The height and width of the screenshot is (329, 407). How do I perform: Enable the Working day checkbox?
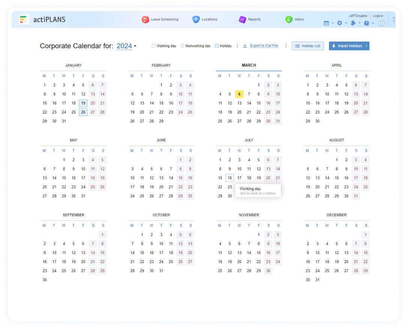[153, 45]
